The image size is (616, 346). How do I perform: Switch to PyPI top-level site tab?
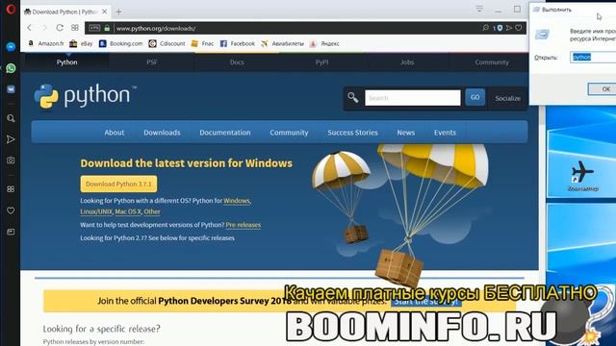coord(321,62)
